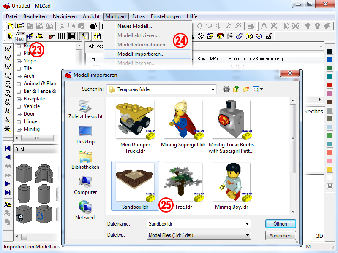Click the 100 percent zoom icon

coord(8,75)
